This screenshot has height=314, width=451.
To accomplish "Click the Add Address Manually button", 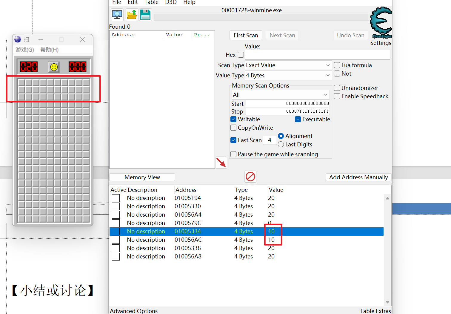I will tap(358, 177).
